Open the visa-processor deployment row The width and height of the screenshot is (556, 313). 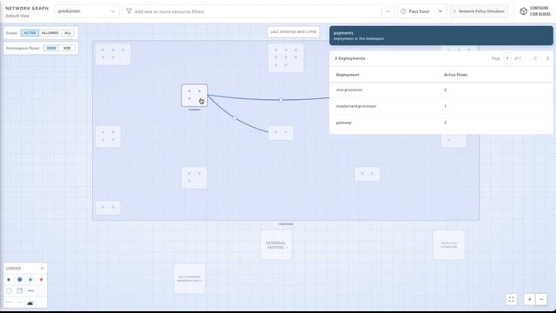441,90
